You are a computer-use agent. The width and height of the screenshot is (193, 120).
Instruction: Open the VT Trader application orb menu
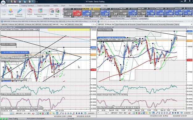[x=3, y=3]
